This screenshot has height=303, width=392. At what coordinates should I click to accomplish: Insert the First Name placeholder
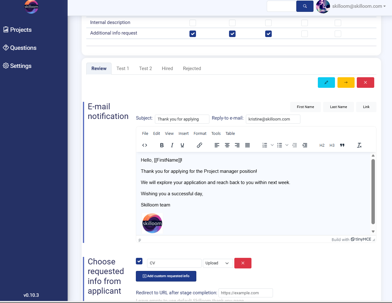tap(305, 107)
